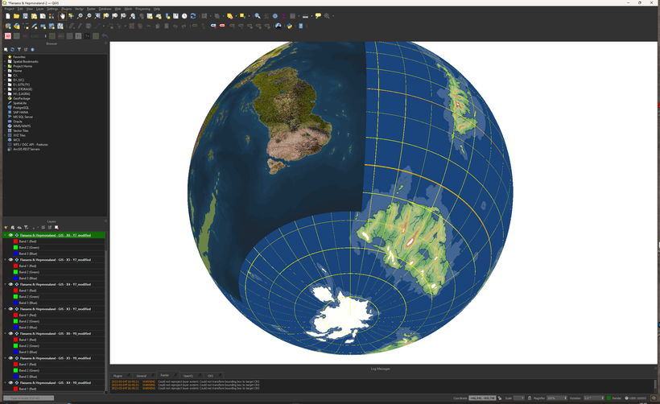This screenshot has height=404, width=660.
Task: Open the Raster menu
Action: coord(91,9)
